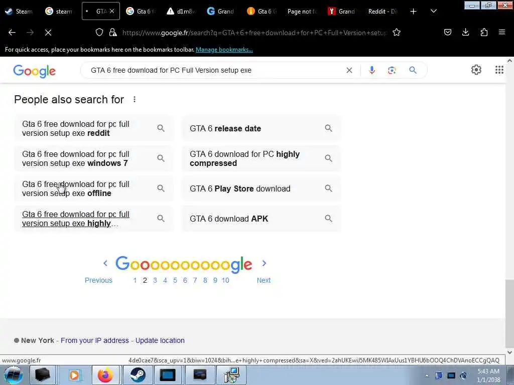The image size is (514, 385).
Task: Clear the Google search box text
Action: pos(349,70)
